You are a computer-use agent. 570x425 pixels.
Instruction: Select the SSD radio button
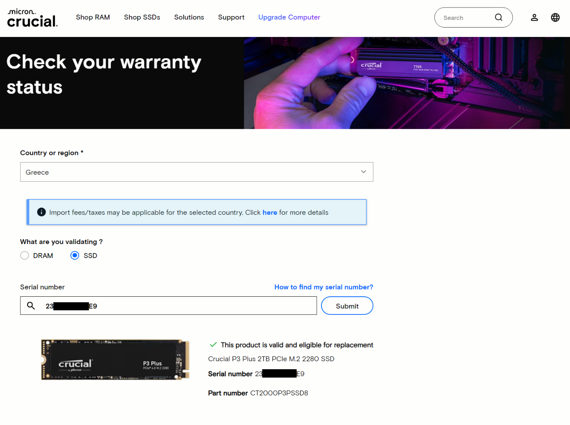75,255
